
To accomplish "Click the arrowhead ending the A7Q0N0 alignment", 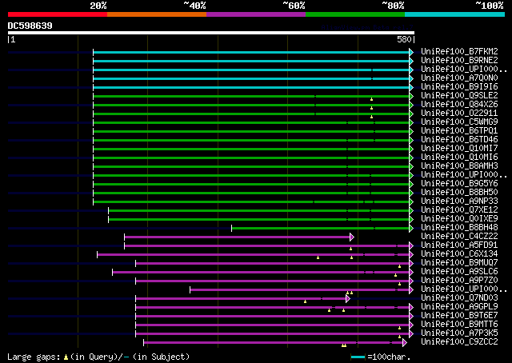I will (x=411, y=78).
